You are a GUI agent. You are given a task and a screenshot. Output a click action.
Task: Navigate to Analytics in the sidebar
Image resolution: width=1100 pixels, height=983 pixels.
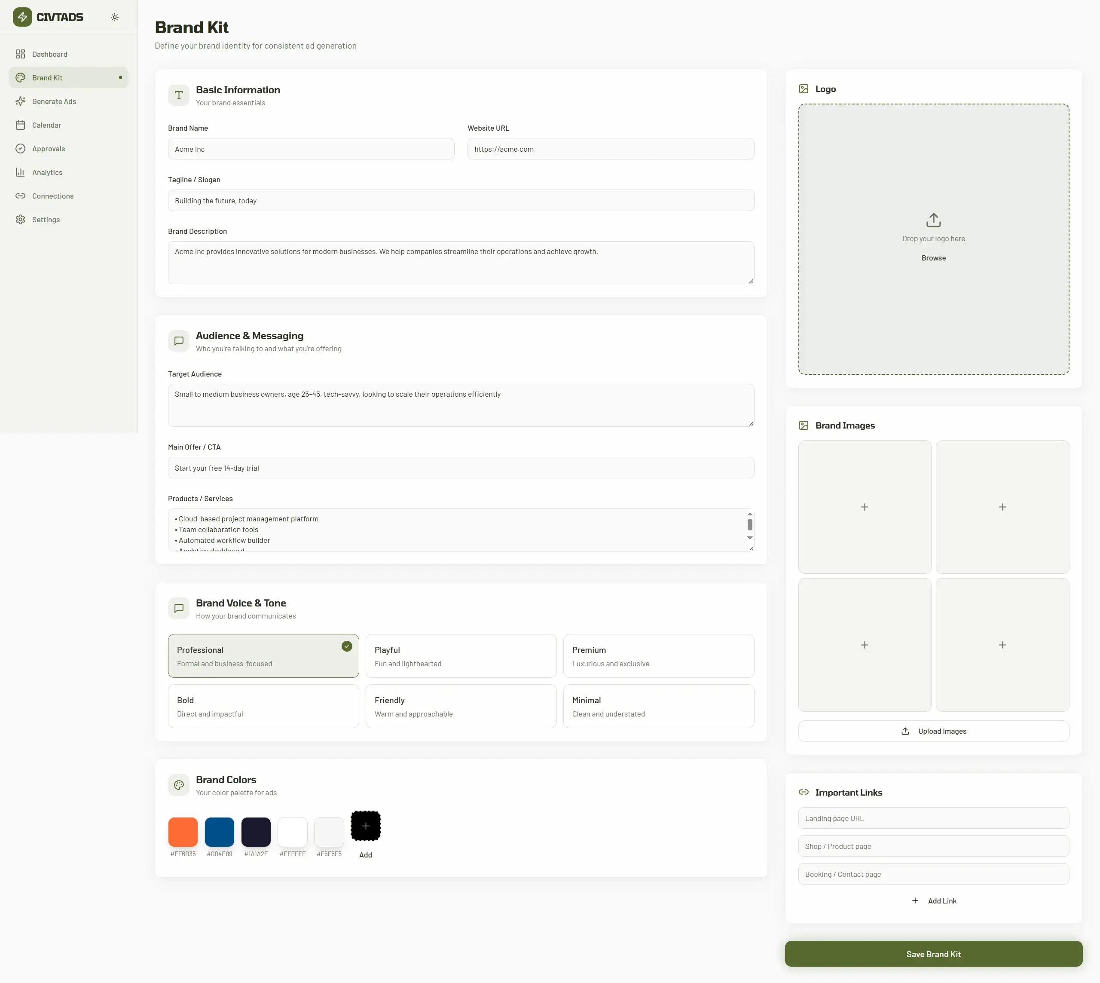click(x=47, y=172)
